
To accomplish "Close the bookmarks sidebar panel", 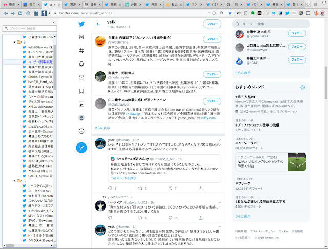I will (54, 22).
